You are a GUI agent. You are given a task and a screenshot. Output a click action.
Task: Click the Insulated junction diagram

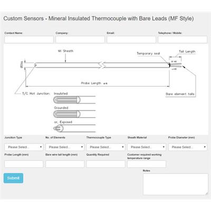coord(74,100)
